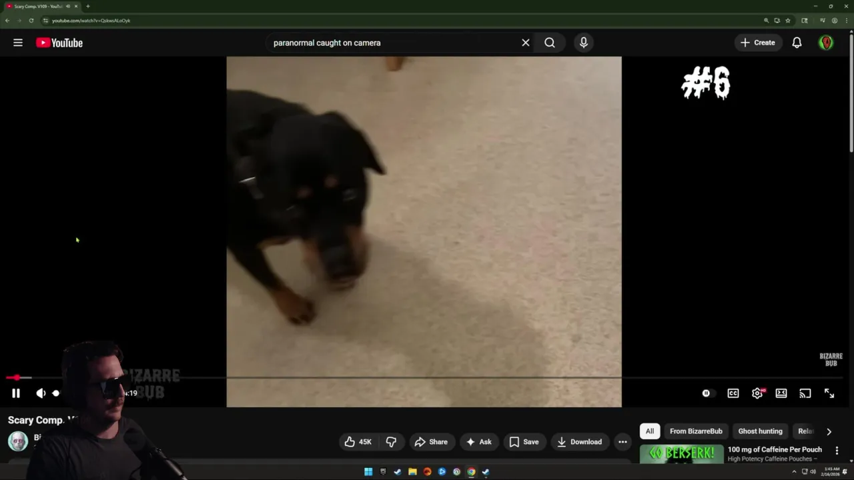Switch to theater mode
Screen dimensions: 854x480
pyautogui.click(x=781, y=393)
